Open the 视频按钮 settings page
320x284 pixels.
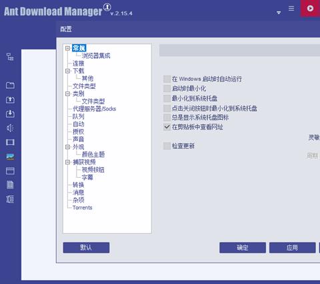[x=93, y=170]
